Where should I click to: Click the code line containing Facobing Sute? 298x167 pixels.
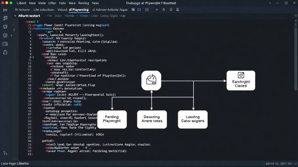pyautogui.click(x=86, y=151)
